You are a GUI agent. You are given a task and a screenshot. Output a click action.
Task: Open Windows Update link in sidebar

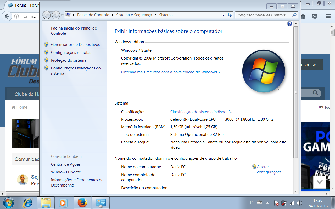(x=66, y=172)
